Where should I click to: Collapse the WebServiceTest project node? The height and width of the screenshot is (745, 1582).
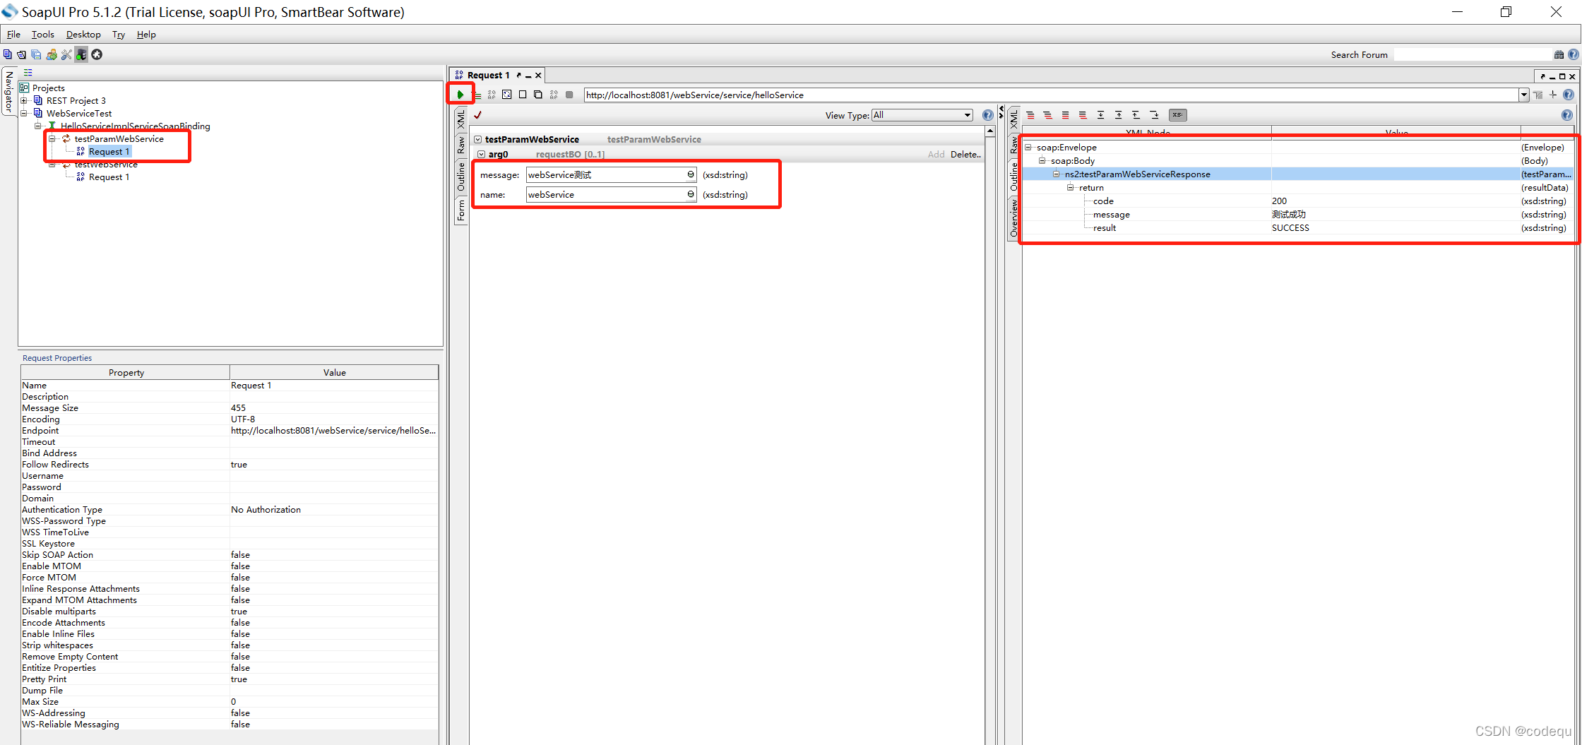(24, 114)
